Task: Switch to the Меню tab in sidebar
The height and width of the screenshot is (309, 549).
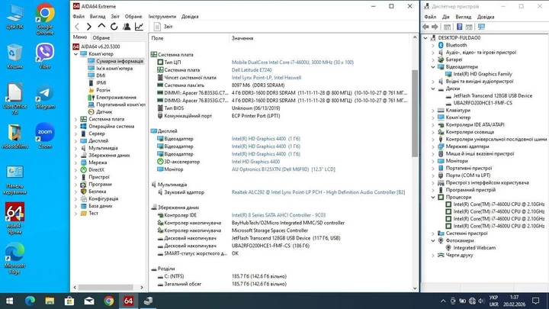Action: [80, 37]
